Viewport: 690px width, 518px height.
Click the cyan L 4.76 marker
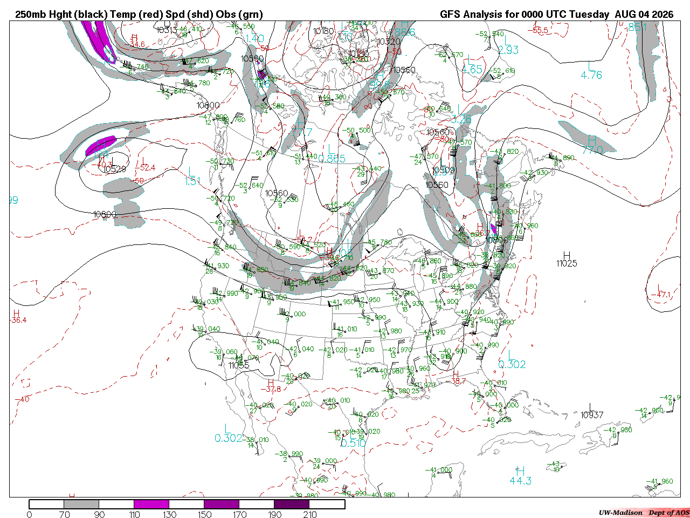[x=591, y=70]
